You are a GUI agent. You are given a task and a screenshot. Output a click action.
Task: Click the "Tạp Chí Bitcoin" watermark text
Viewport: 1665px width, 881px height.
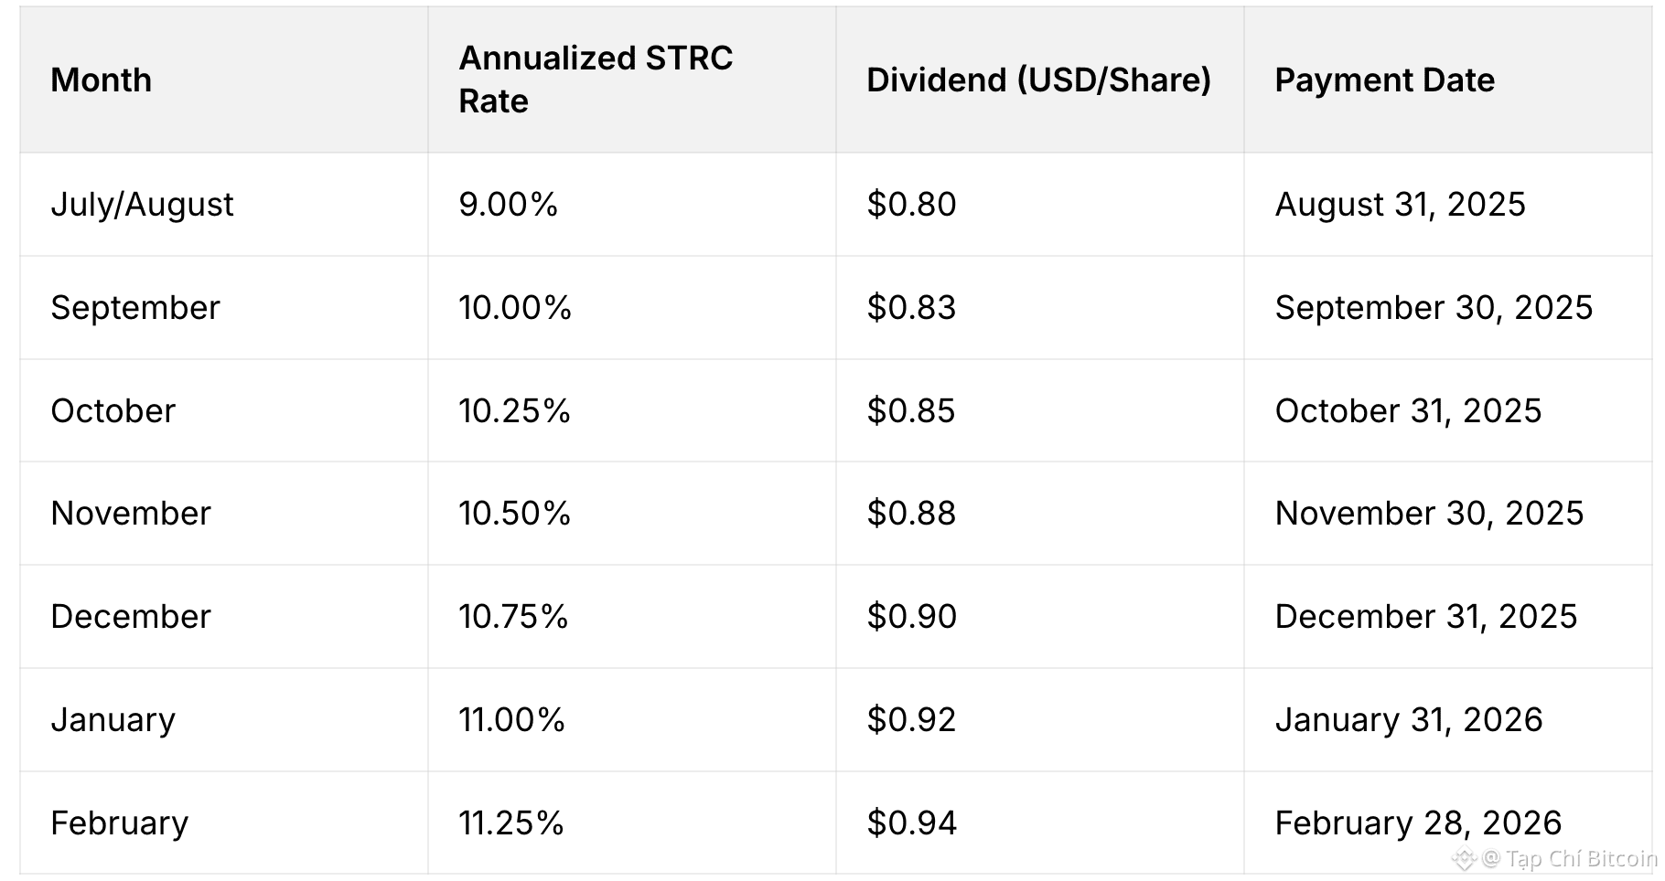click(1581, 859)
